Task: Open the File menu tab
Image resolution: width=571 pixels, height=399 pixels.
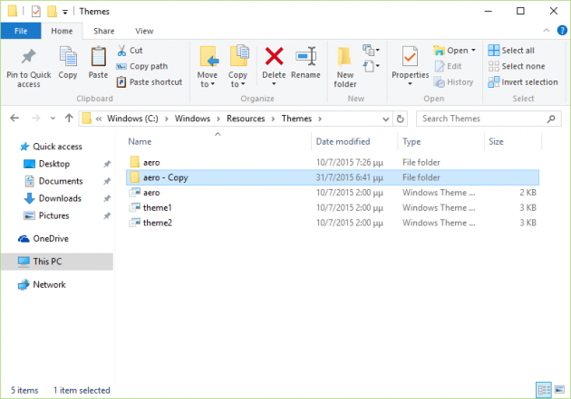Action: [x=21, y=31]
